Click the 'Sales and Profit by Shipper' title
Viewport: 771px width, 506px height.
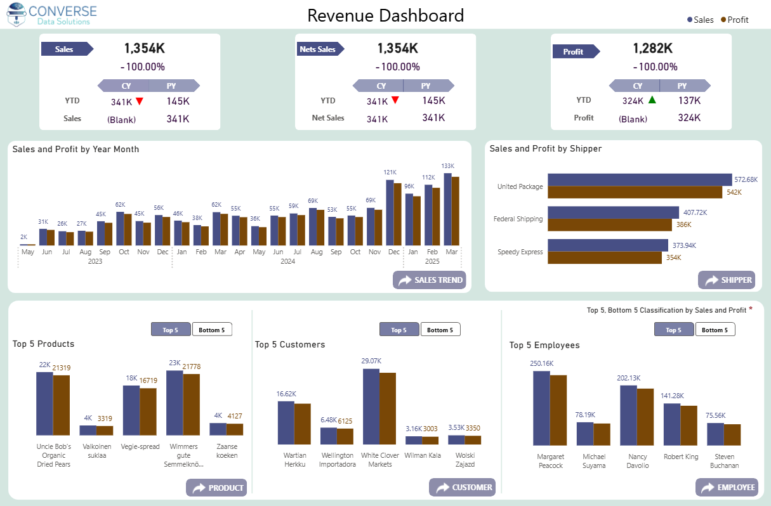pos(546,148)
